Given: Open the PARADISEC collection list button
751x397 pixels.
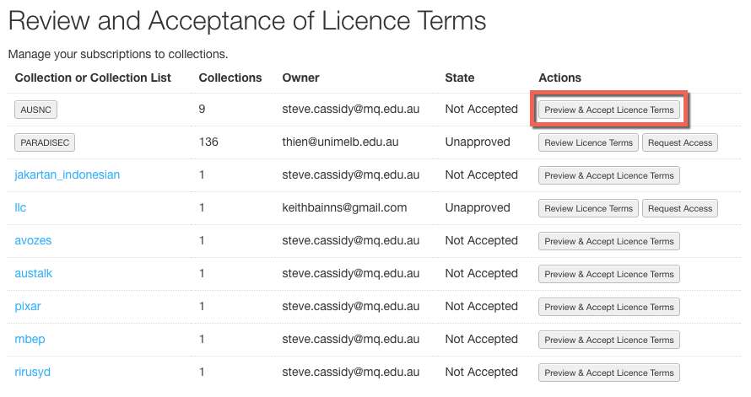Looking at the screenshot, I should pos(45,142).
